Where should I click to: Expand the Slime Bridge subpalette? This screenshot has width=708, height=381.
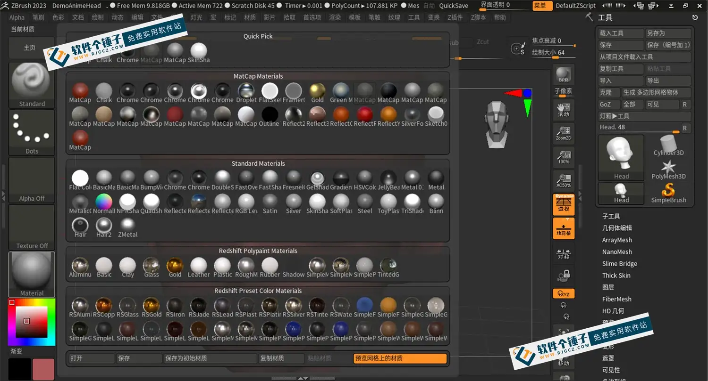[620, 263]
